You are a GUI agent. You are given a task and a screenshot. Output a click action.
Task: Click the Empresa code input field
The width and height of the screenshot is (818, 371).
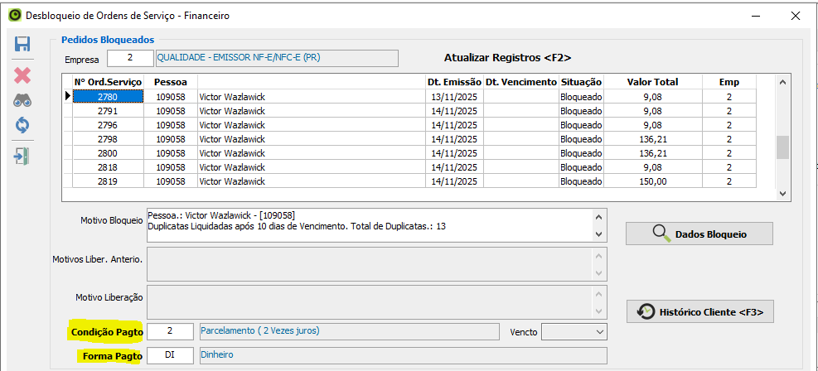pyautogui.click(x=129, y=59)
